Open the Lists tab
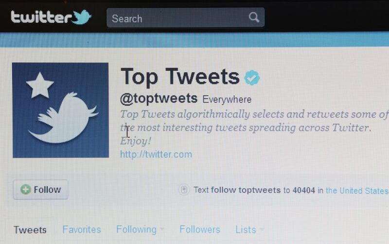The image size is (389, 244). 246,229
